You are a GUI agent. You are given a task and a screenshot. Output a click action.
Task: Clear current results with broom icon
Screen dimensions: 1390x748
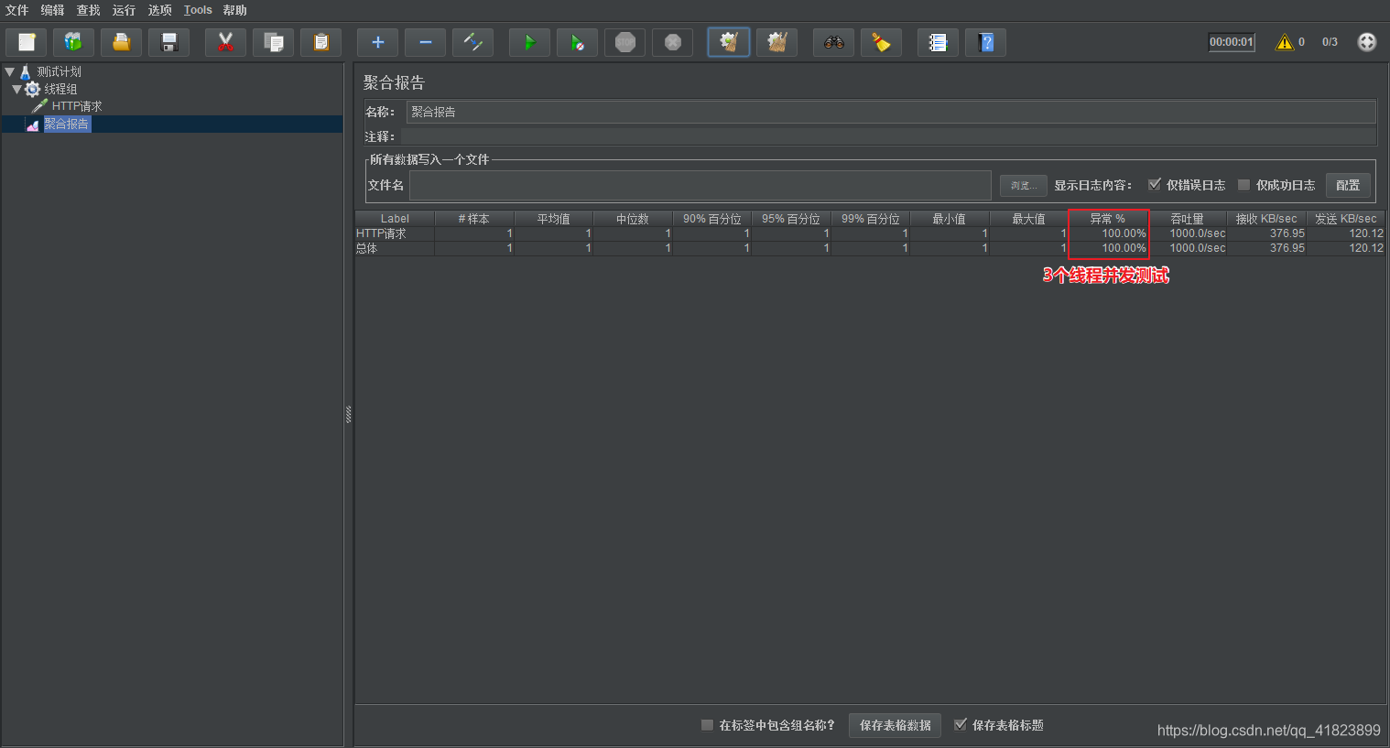pyautogui.click(x=729, y=42)
